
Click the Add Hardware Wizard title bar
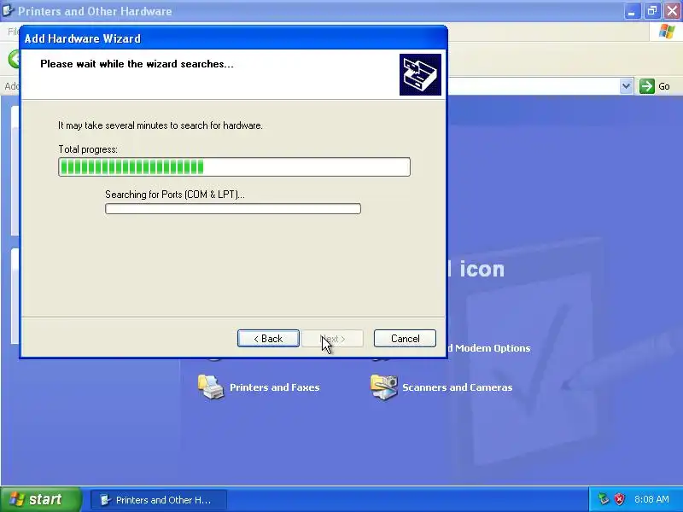click(x=233, y=38)
